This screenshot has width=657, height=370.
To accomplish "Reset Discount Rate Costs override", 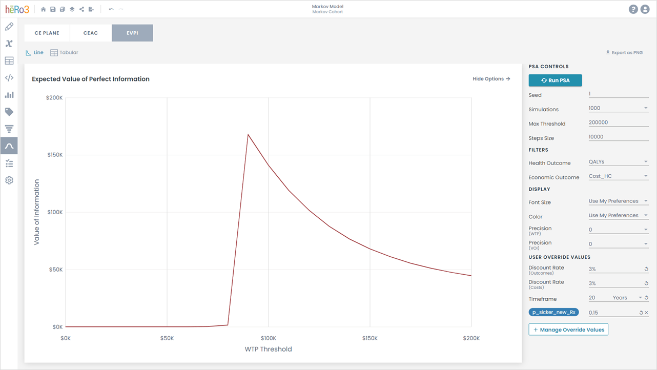I will click(x=646, y=283).
